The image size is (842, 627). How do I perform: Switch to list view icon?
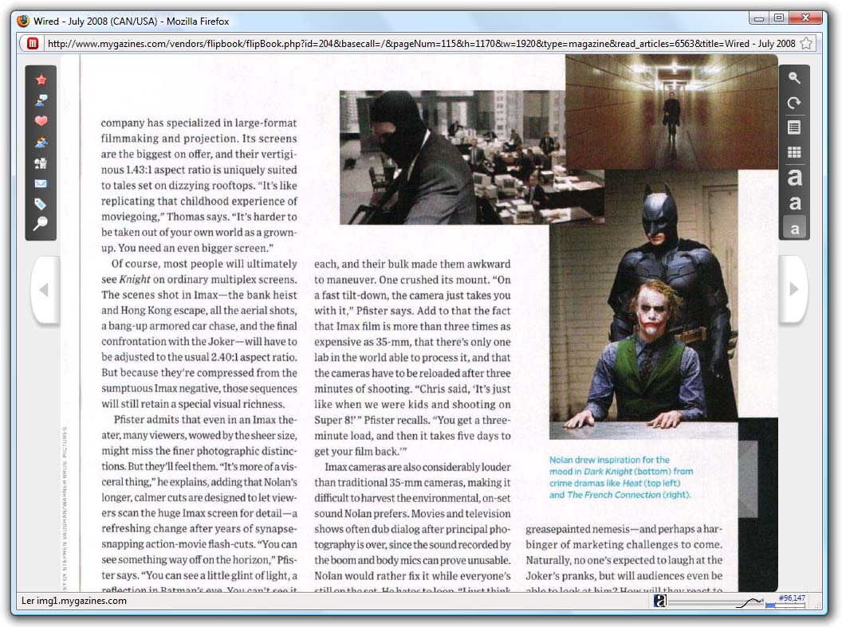794,127
